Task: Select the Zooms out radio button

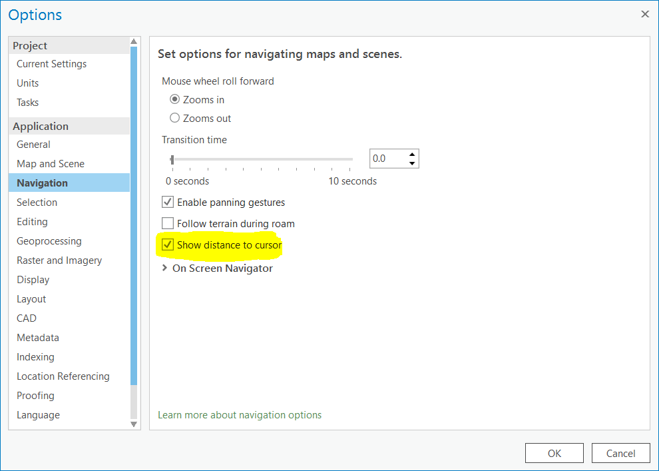Action: click(175, 118)
